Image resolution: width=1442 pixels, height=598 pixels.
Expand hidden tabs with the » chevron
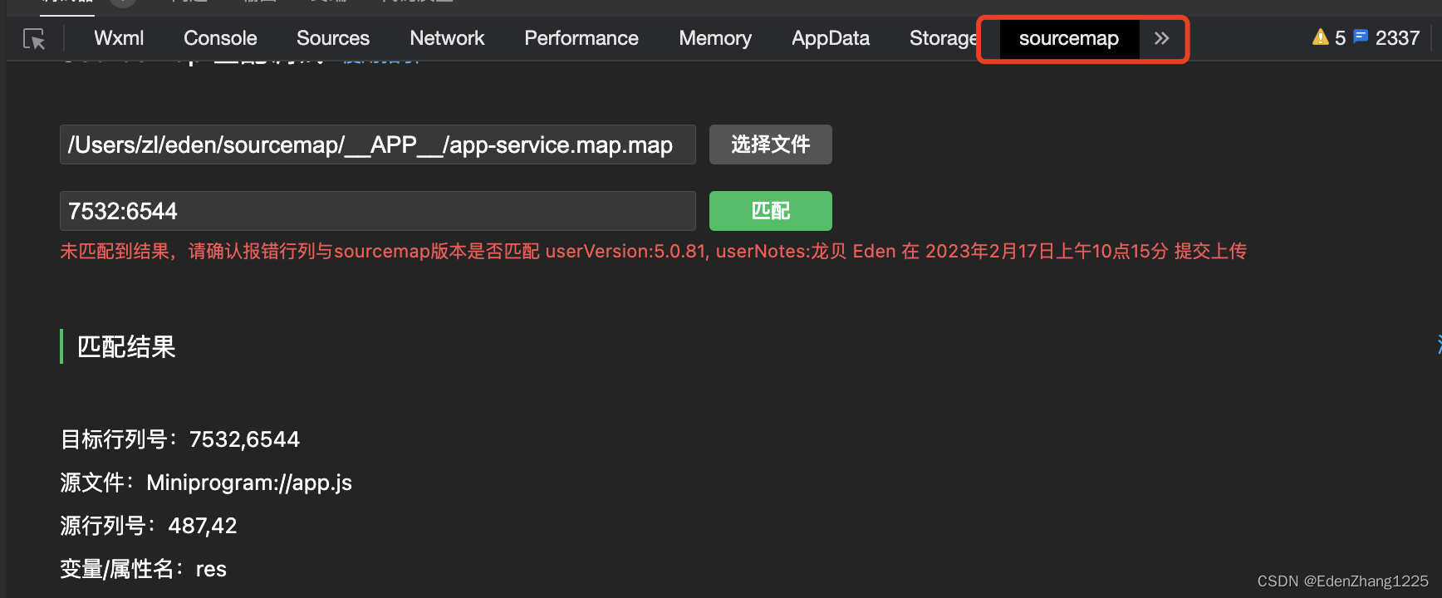[x=1161, y=38]
